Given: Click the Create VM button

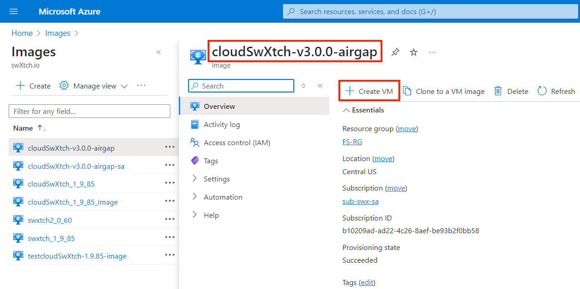Looking at the screenshot, I should 369,91.
